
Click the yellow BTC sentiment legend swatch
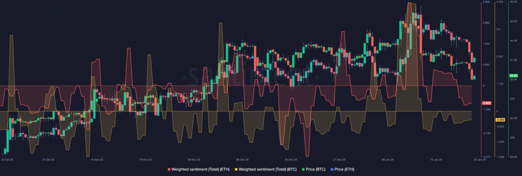point(236,169)
